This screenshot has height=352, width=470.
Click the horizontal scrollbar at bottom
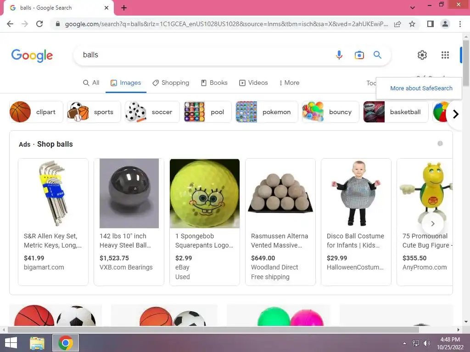[213, 330]
